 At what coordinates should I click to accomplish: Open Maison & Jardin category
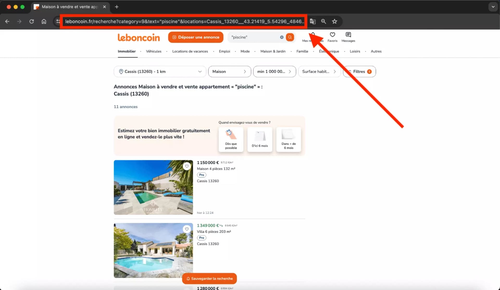[273, 51]
